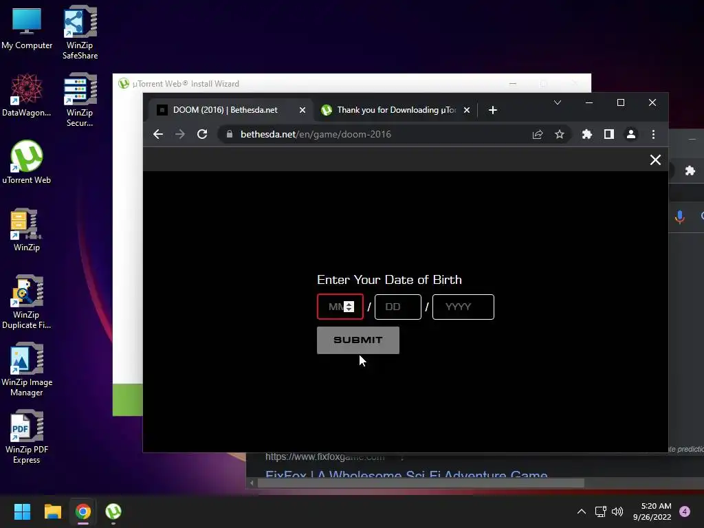704x528 pixels.
Task: Open File Explorer from taskbar
Action: (52, 511)
